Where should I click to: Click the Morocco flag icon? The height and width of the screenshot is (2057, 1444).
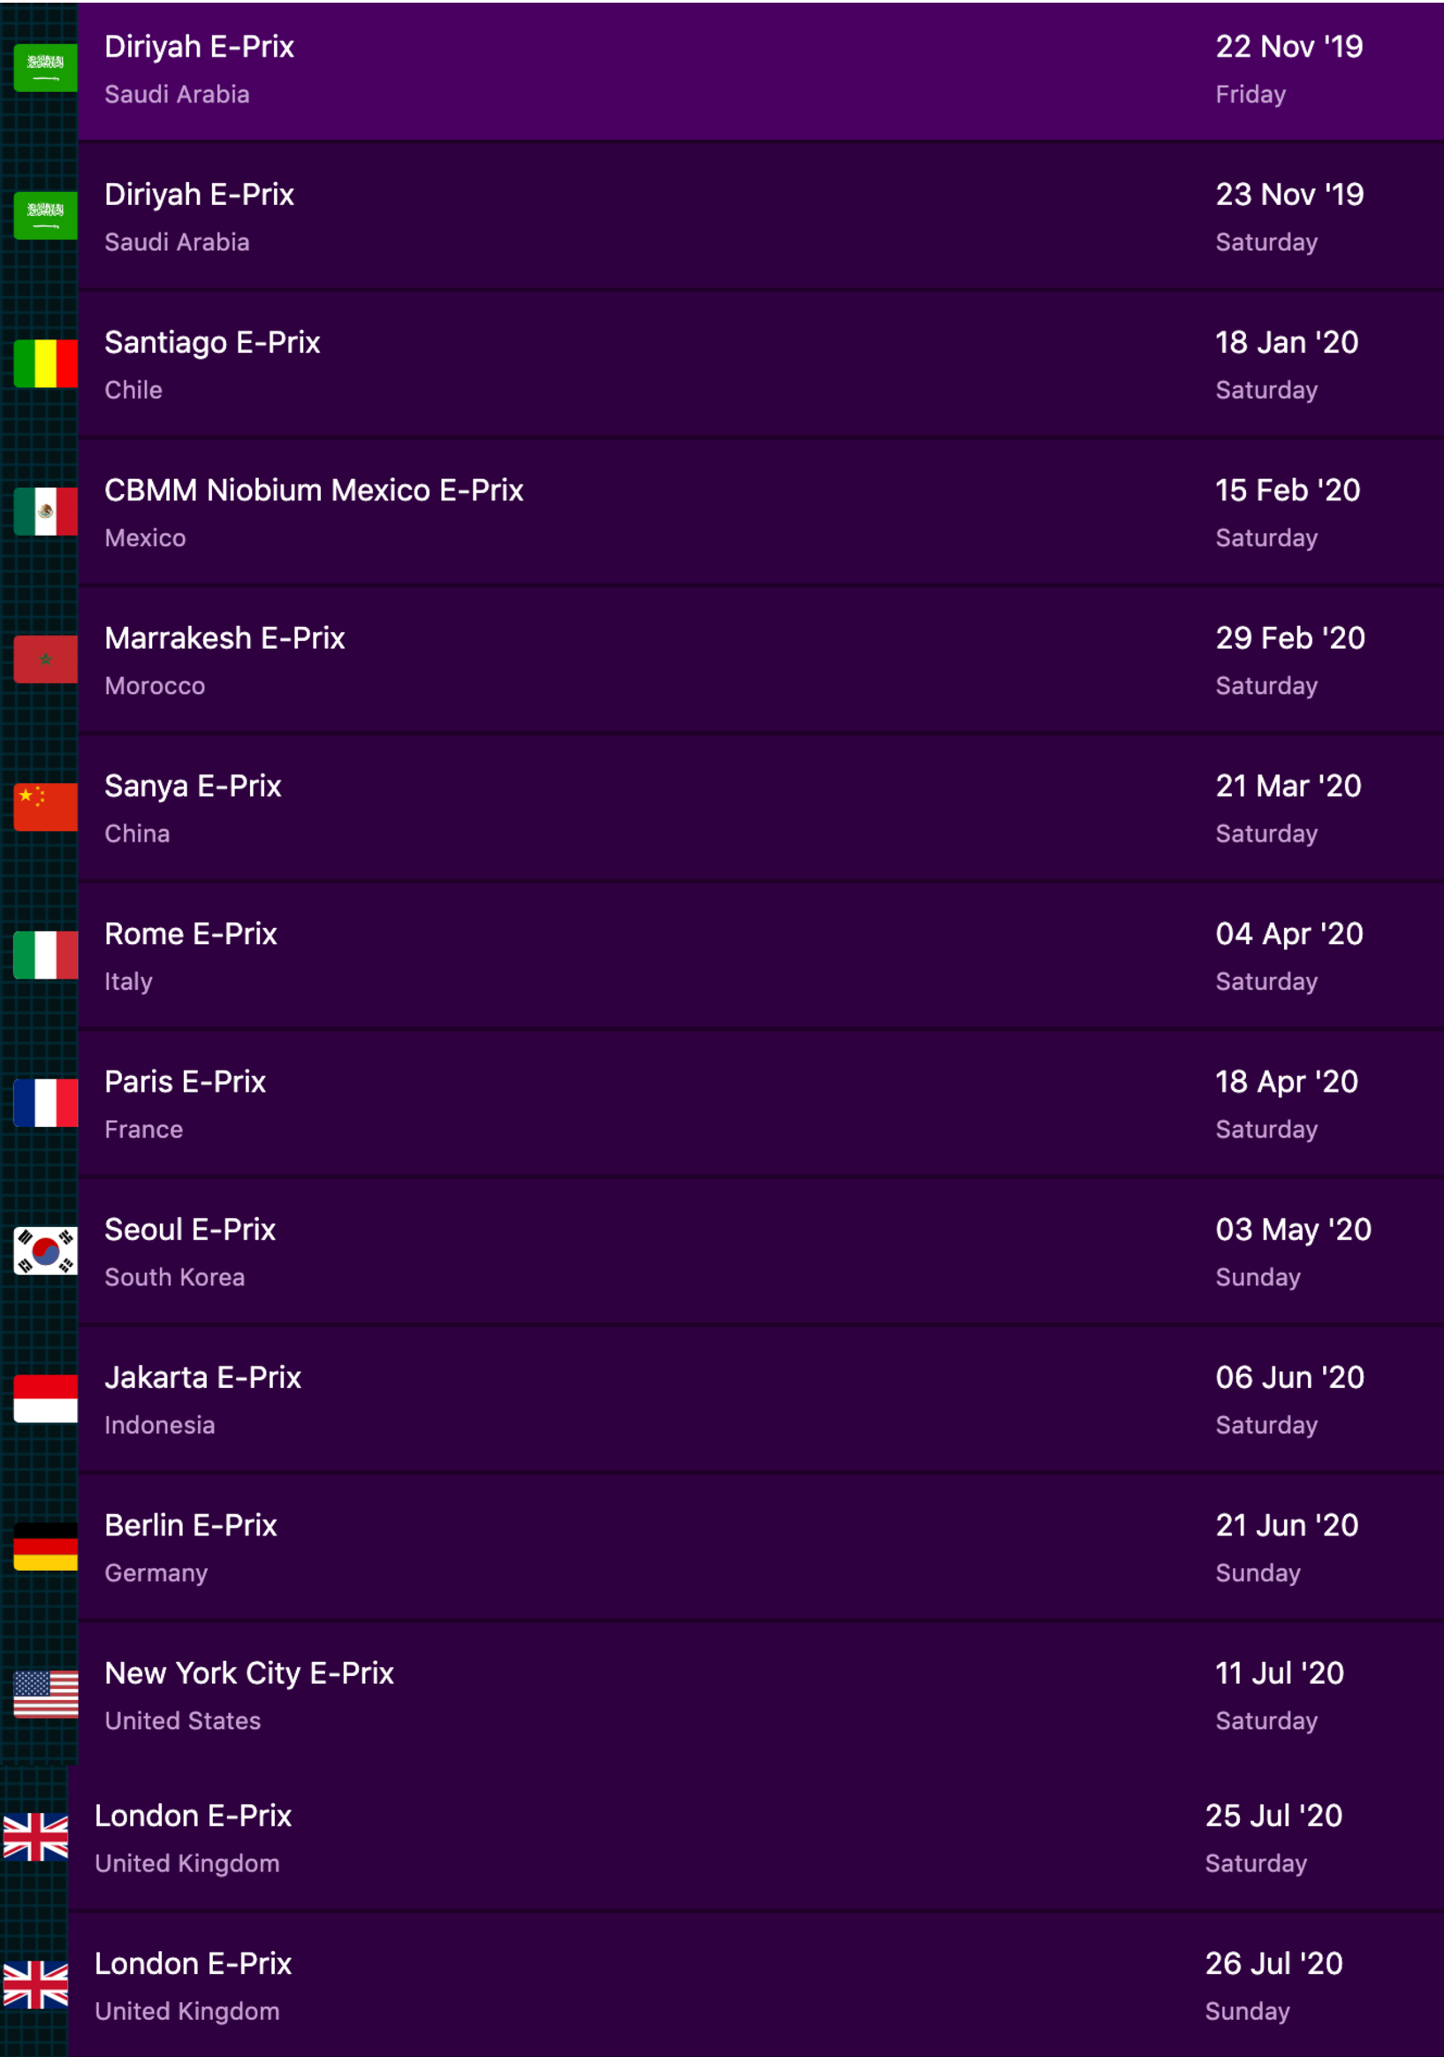[45, 659]
